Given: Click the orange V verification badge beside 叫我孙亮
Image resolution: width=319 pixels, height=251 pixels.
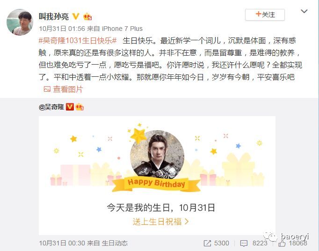Looking at the screenshot, I should 76,16.
